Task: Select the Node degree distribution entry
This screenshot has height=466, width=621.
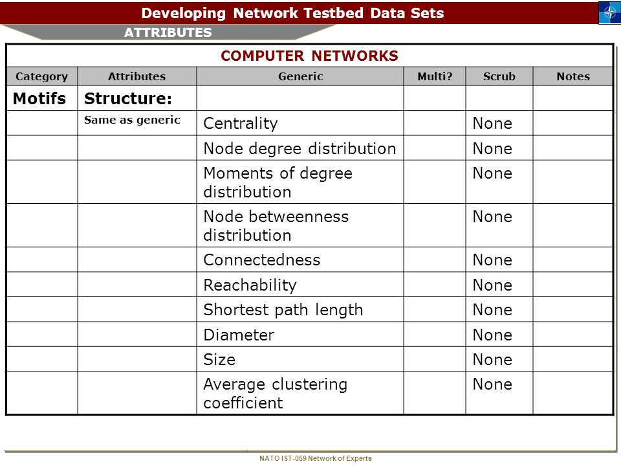Action: (x=300, y=149)
